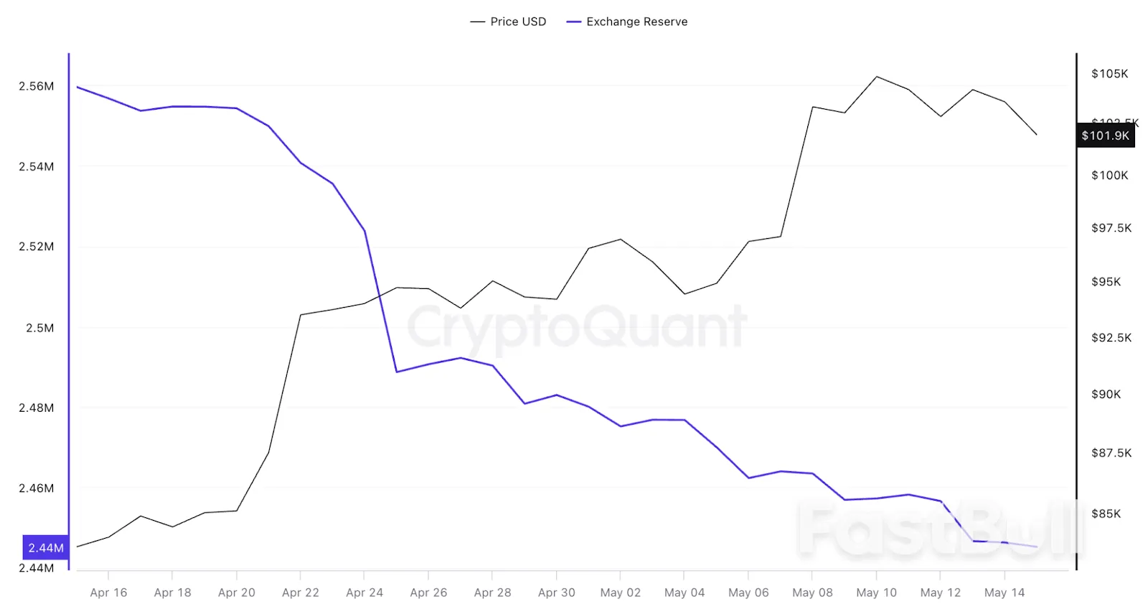
Task: Select the Apr 30 date tick
Action: [x=557, y=593]
